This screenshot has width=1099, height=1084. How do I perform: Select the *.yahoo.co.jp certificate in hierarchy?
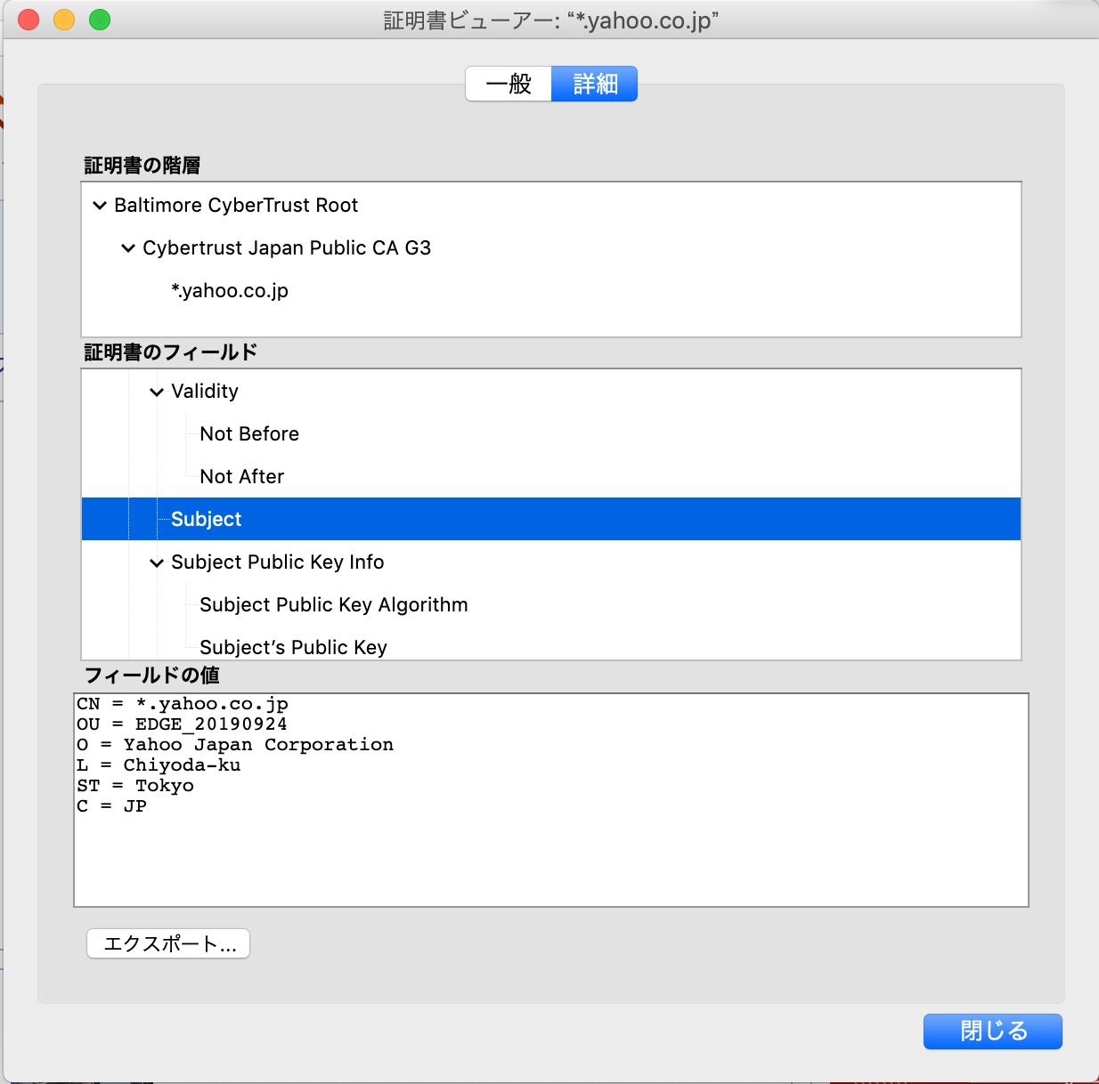coord(230,291)
